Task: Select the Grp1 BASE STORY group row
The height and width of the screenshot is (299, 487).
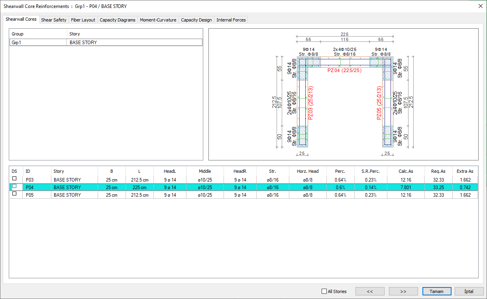Action: point(106,43)
